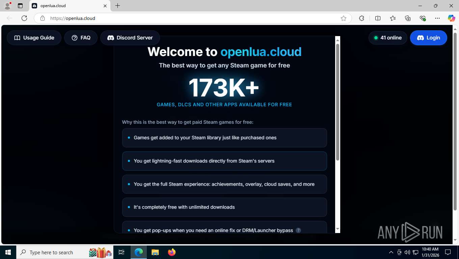The image size is (459, 259).
Task: Toggle Edge split screen icon
Action: pyautogui.click(x=378, y=18)
